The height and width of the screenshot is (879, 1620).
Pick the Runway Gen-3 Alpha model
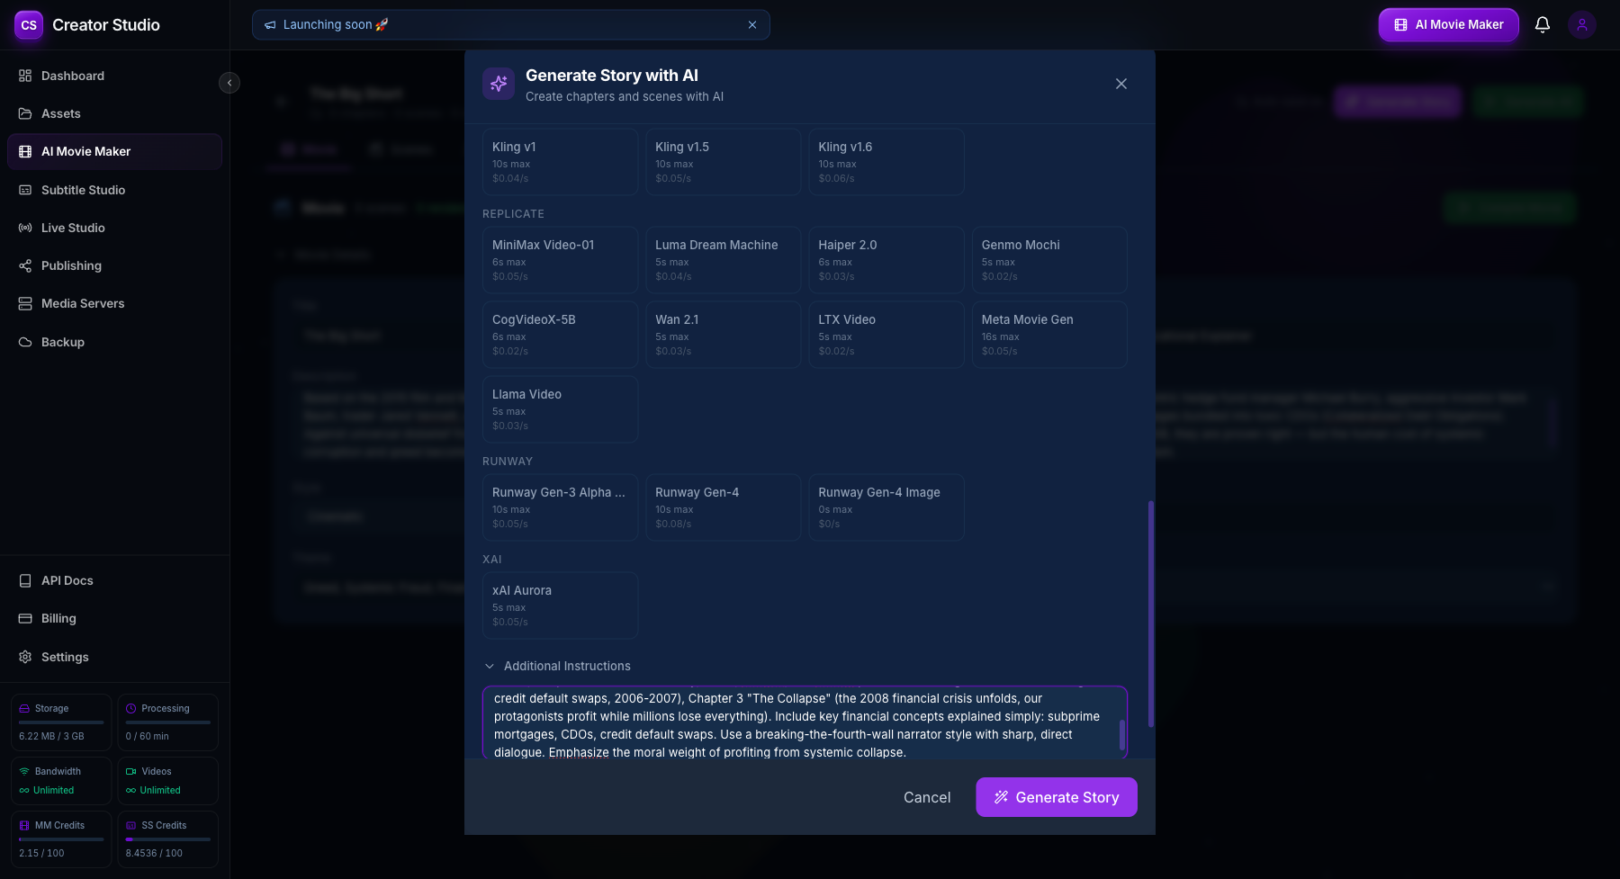pos(561,507)
